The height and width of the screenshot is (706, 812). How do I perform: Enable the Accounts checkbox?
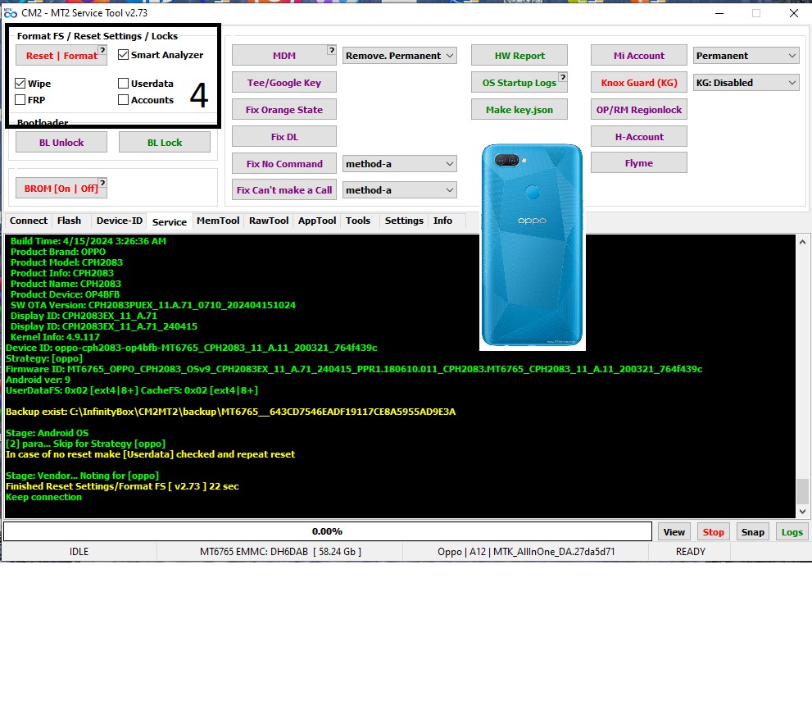pos(123,99)
